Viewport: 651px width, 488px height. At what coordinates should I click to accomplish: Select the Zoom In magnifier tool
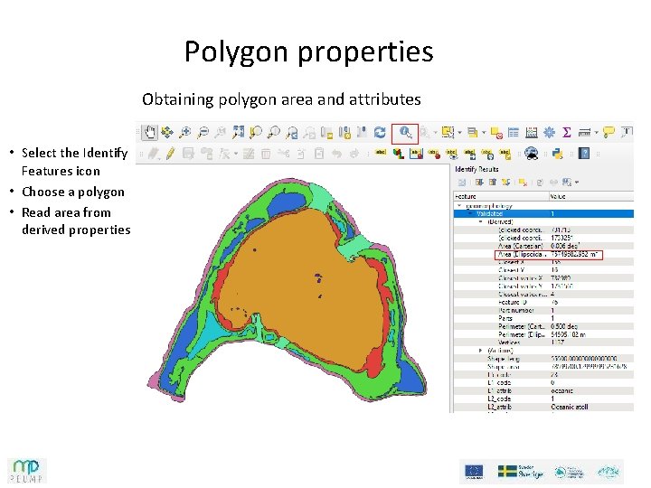click(185, 133)
